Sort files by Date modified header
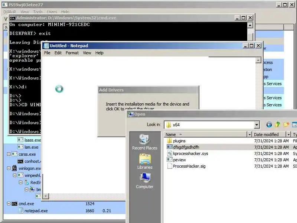 (269, 135)
